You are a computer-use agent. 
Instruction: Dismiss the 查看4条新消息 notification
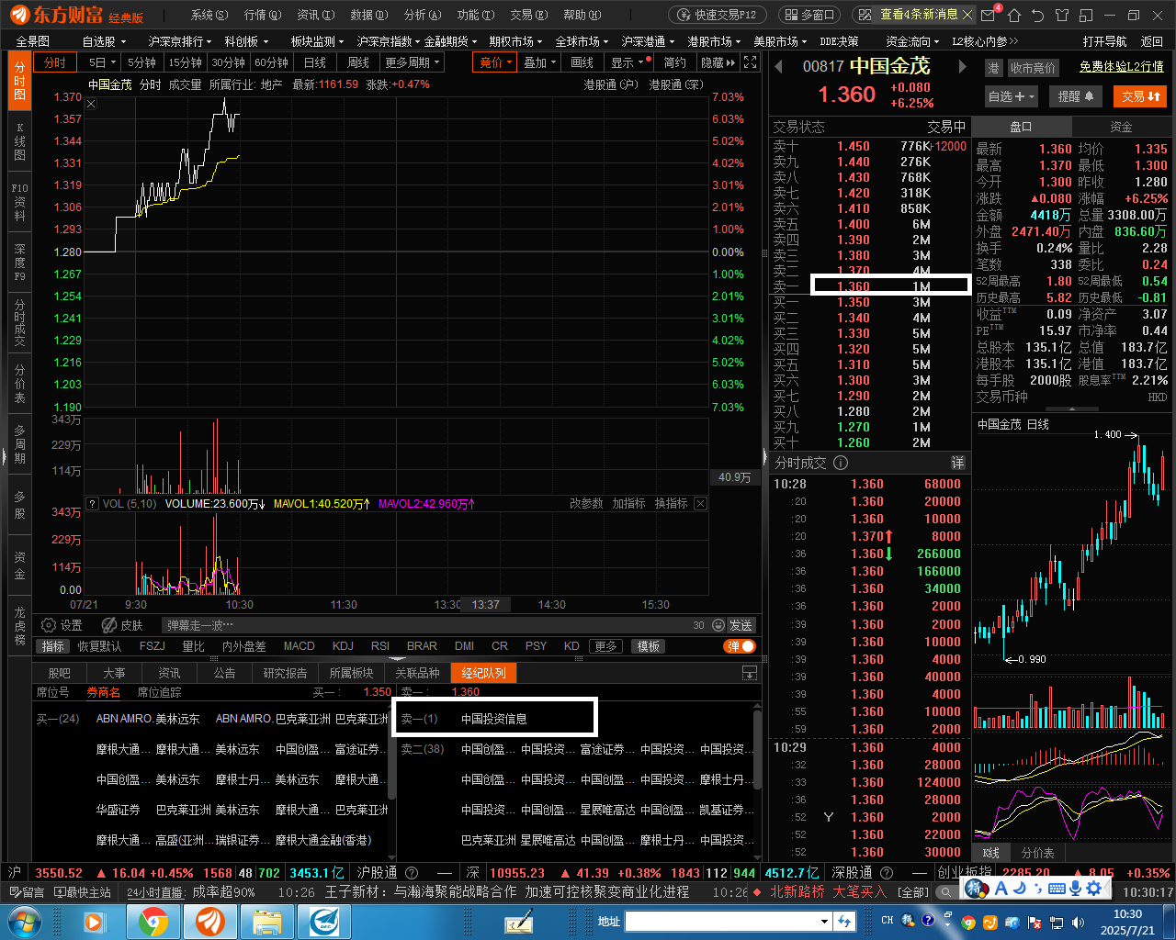[967, 15]
